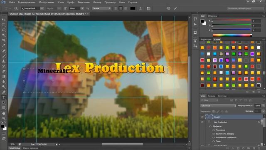This screenshot has width=266, height=150.
Task: Open the Character and Paragraph panel
Action: coord(148,8)
